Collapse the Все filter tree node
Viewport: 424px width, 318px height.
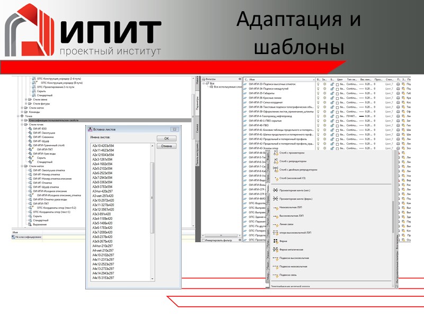(204, 84)
